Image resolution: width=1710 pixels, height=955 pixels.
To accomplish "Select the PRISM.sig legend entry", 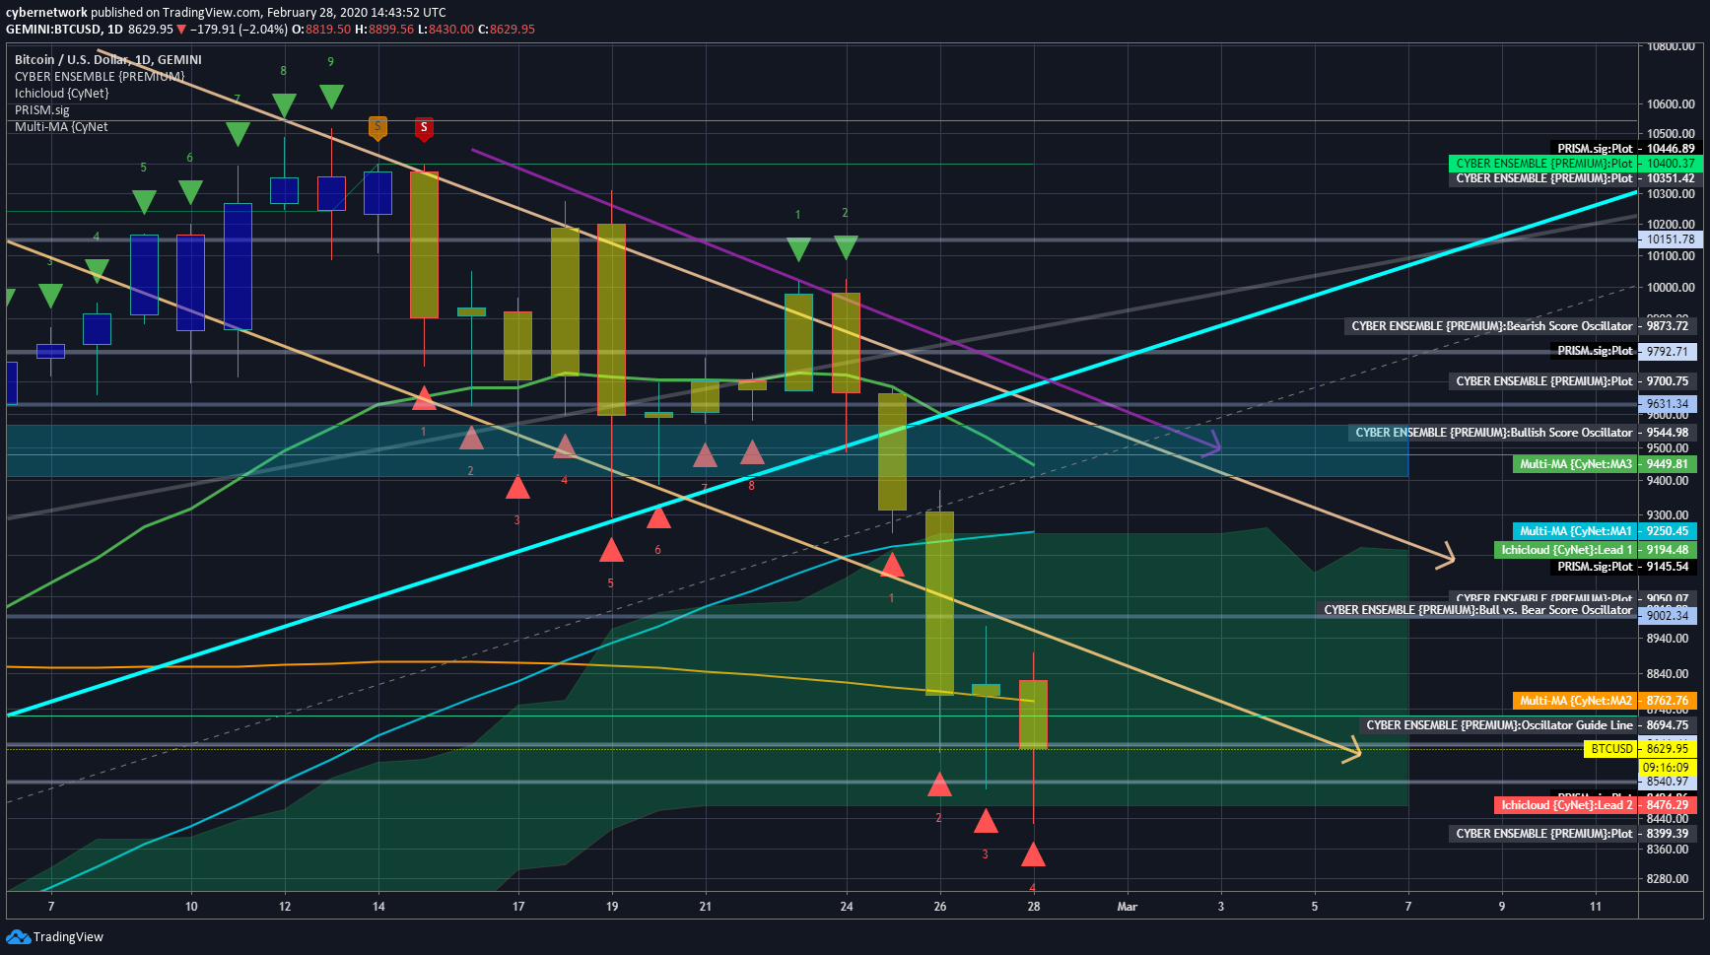I will (42, 109).
